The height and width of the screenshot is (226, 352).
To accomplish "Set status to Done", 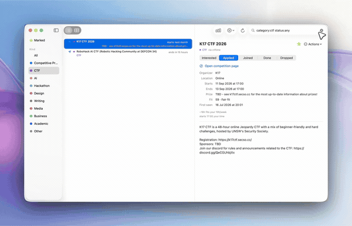I will 267,58.
